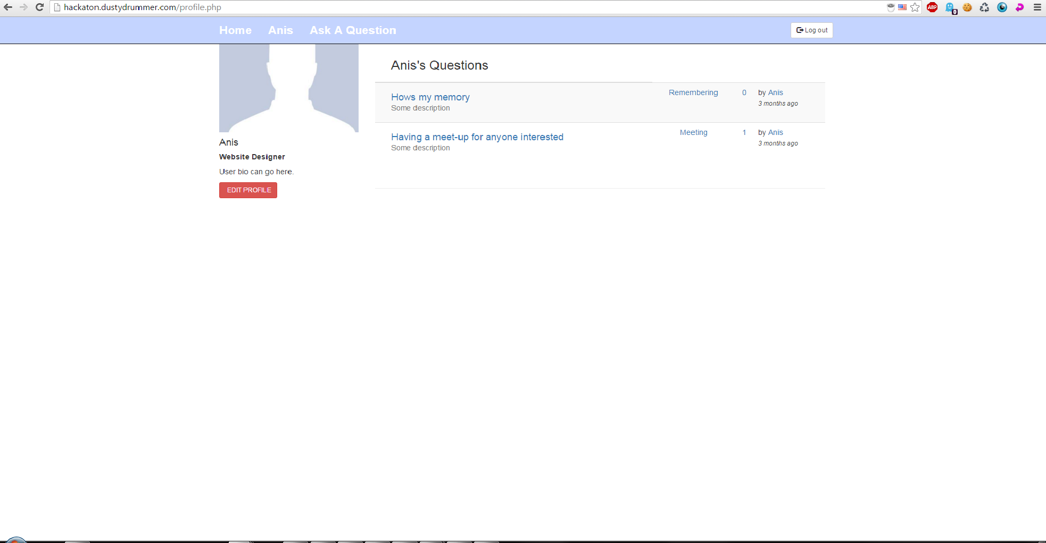Click Some description under meet-up question

pyautogui.click(x=420, y=148)
